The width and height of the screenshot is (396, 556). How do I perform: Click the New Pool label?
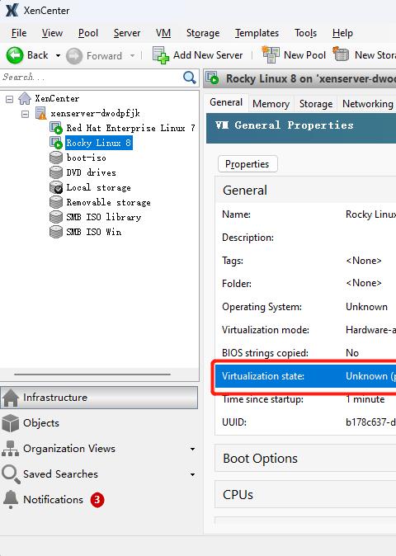pyautogui.click(x=304, y=55)
